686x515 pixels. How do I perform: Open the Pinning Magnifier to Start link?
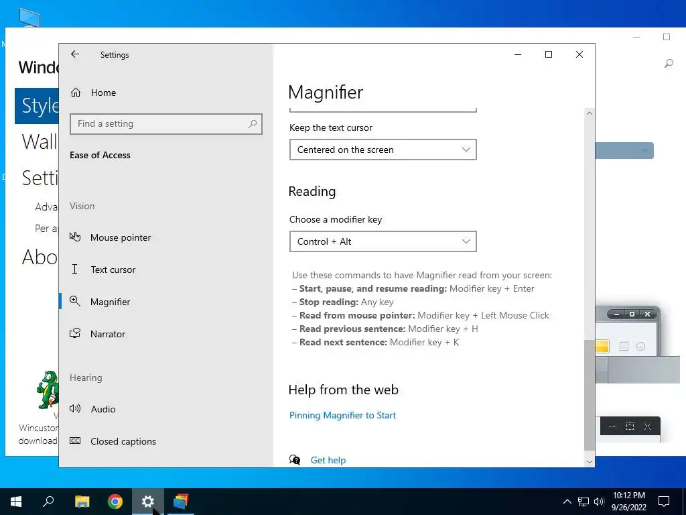(342, 415)
